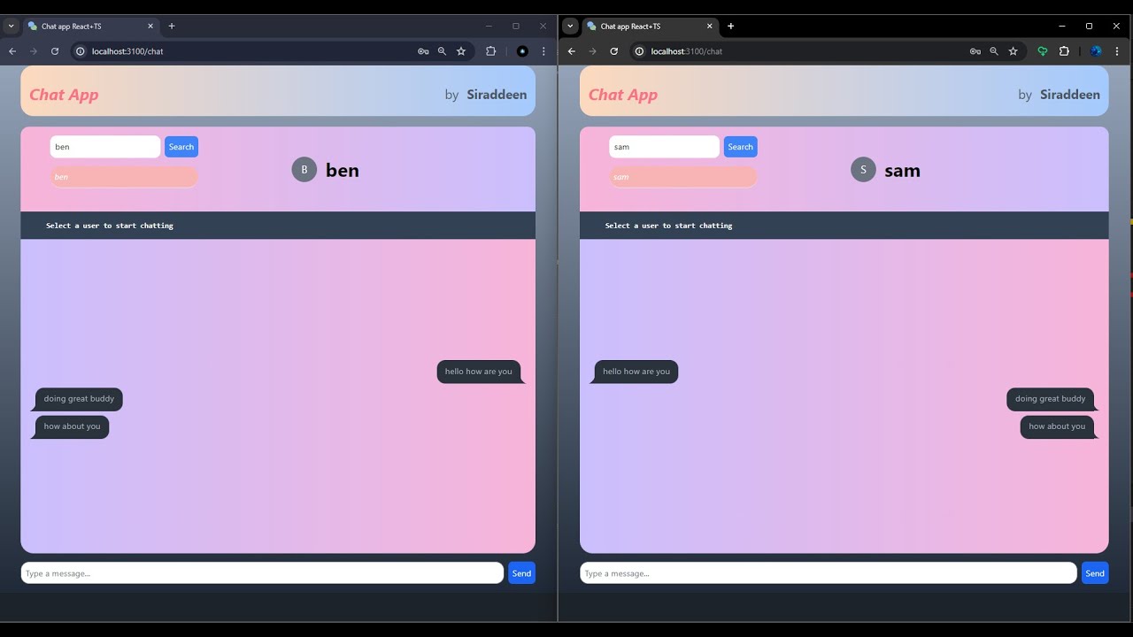Open new tab in left browser window
Screen dimensions: 1133x637
(x=172, y=26)
